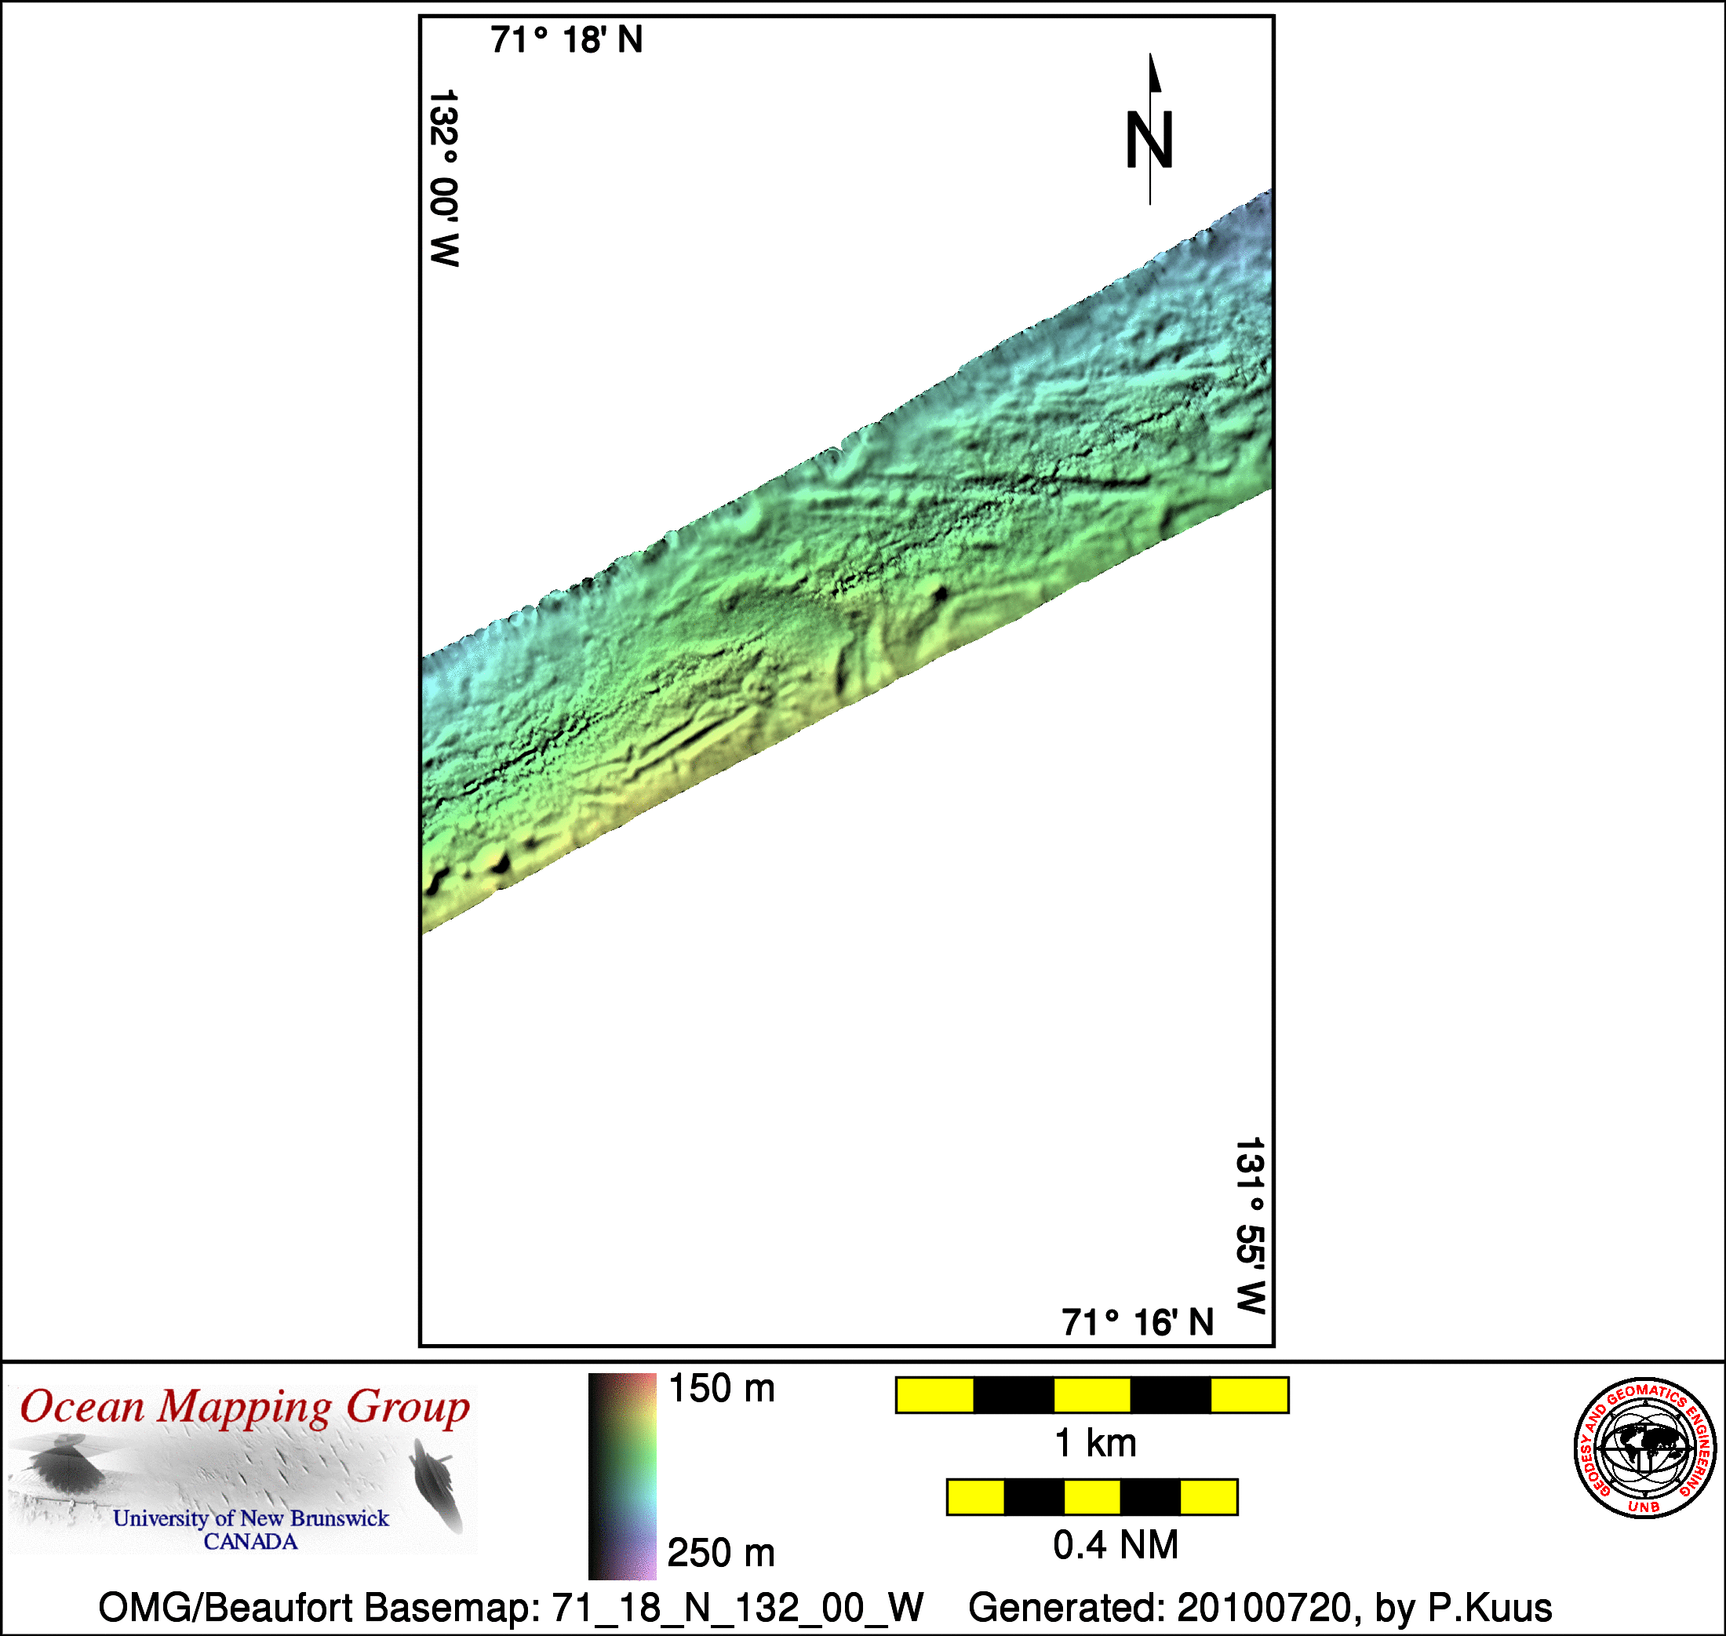
Task: Click the 1 km scale label
Action: click(x=1095, y=1443)
